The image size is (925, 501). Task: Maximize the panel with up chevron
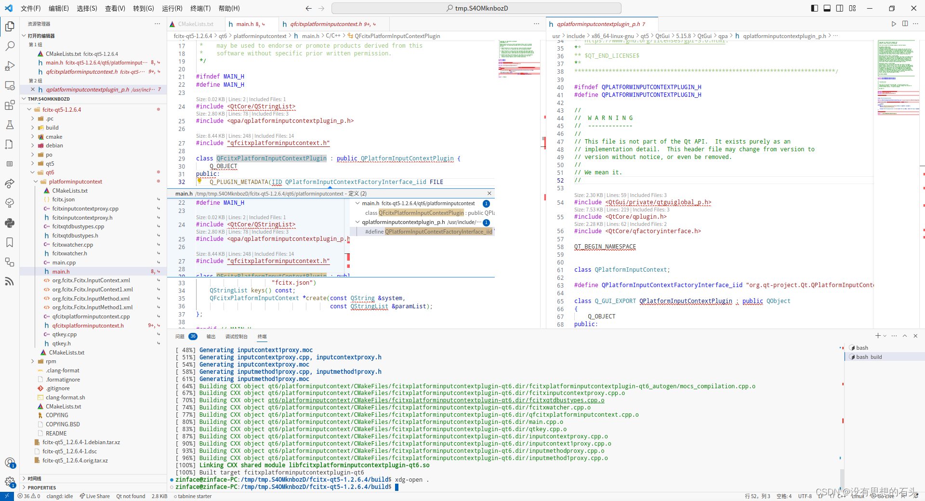point(905,336)
